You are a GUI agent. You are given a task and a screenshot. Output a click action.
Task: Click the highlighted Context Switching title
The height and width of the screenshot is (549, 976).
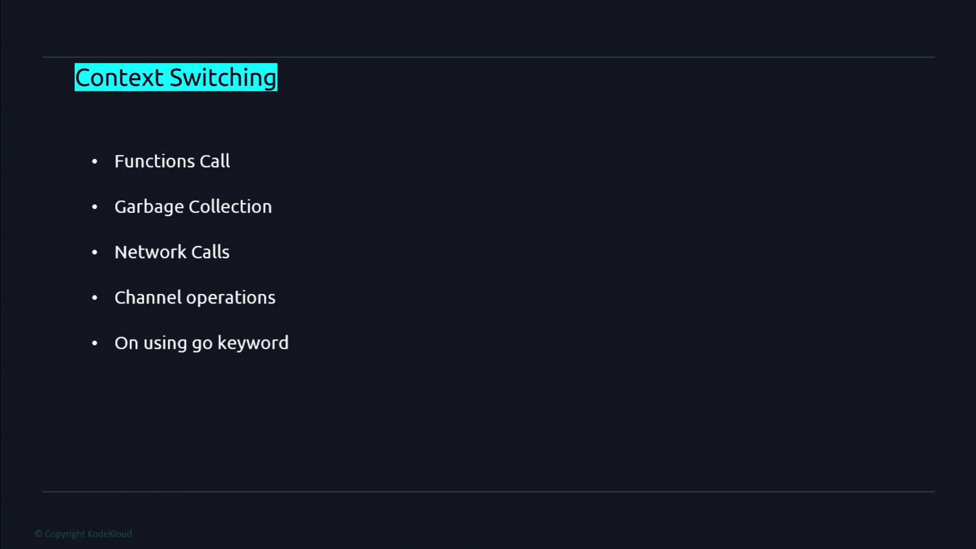tap(176, 77)
